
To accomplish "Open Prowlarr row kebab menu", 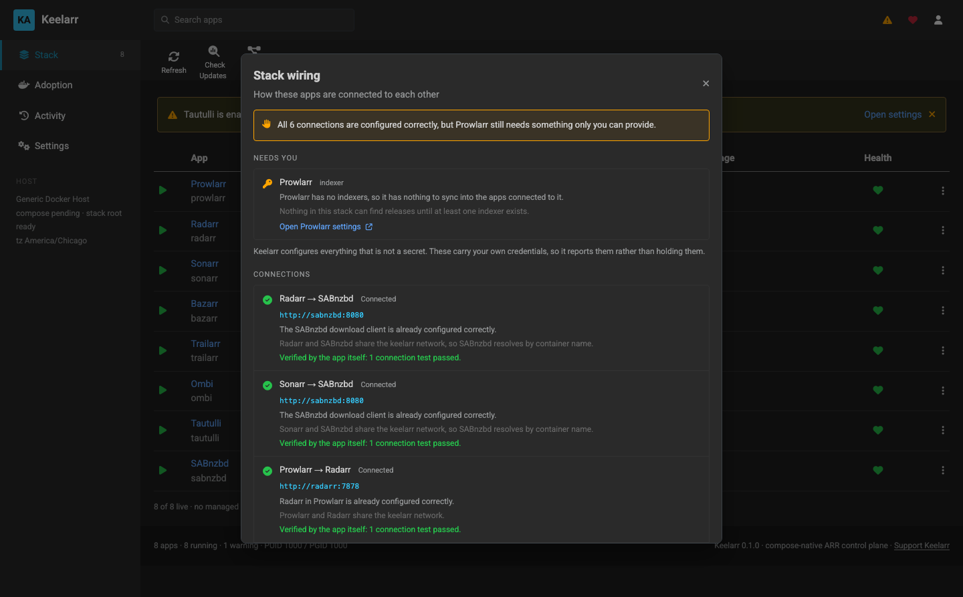I will (x=943, y=191).
